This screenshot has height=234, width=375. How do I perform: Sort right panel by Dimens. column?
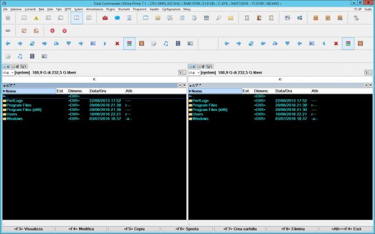(263, 91)
